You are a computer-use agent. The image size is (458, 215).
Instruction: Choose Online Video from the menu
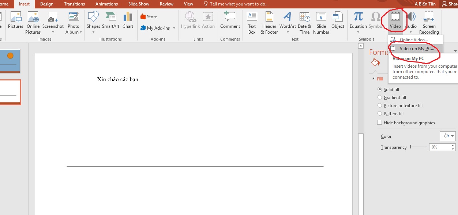click(416, 40)
